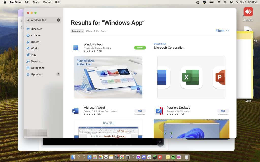The height and width of the screenshot is (162, 260).
Task: Open Microsoft Corporation developer page
Action: [169, 48]
